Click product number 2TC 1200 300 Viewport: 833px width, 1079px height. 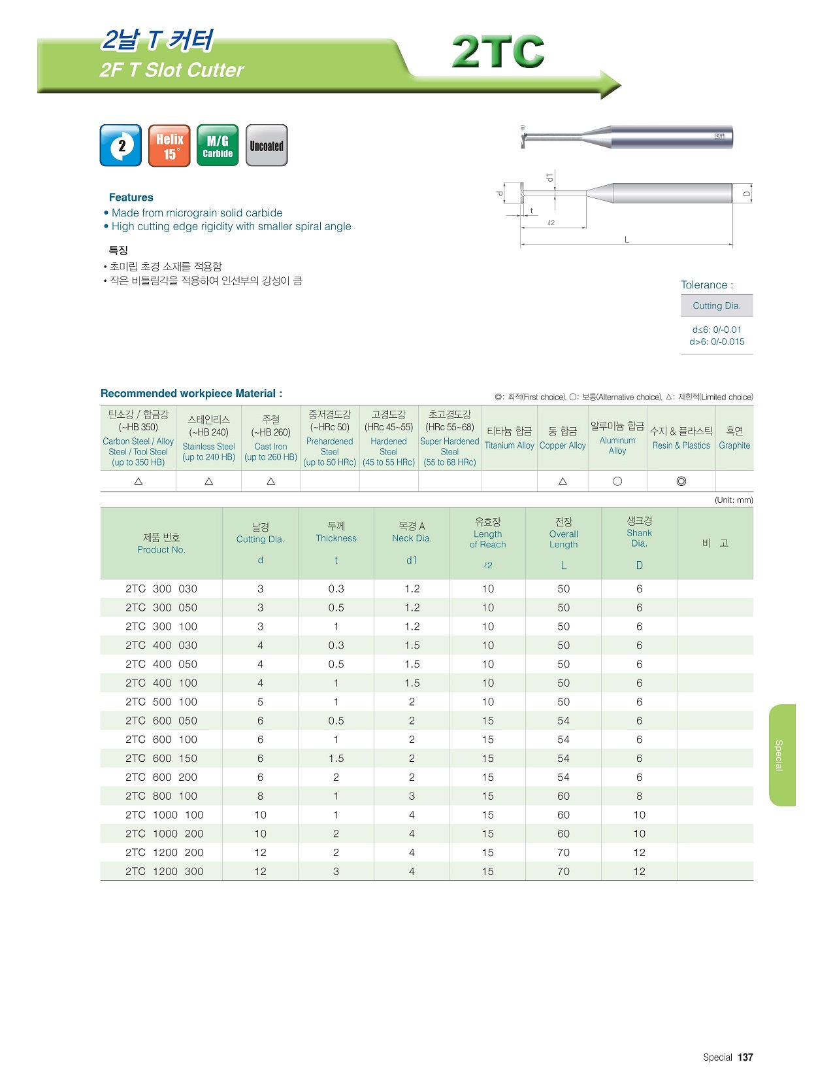[165, 872]
